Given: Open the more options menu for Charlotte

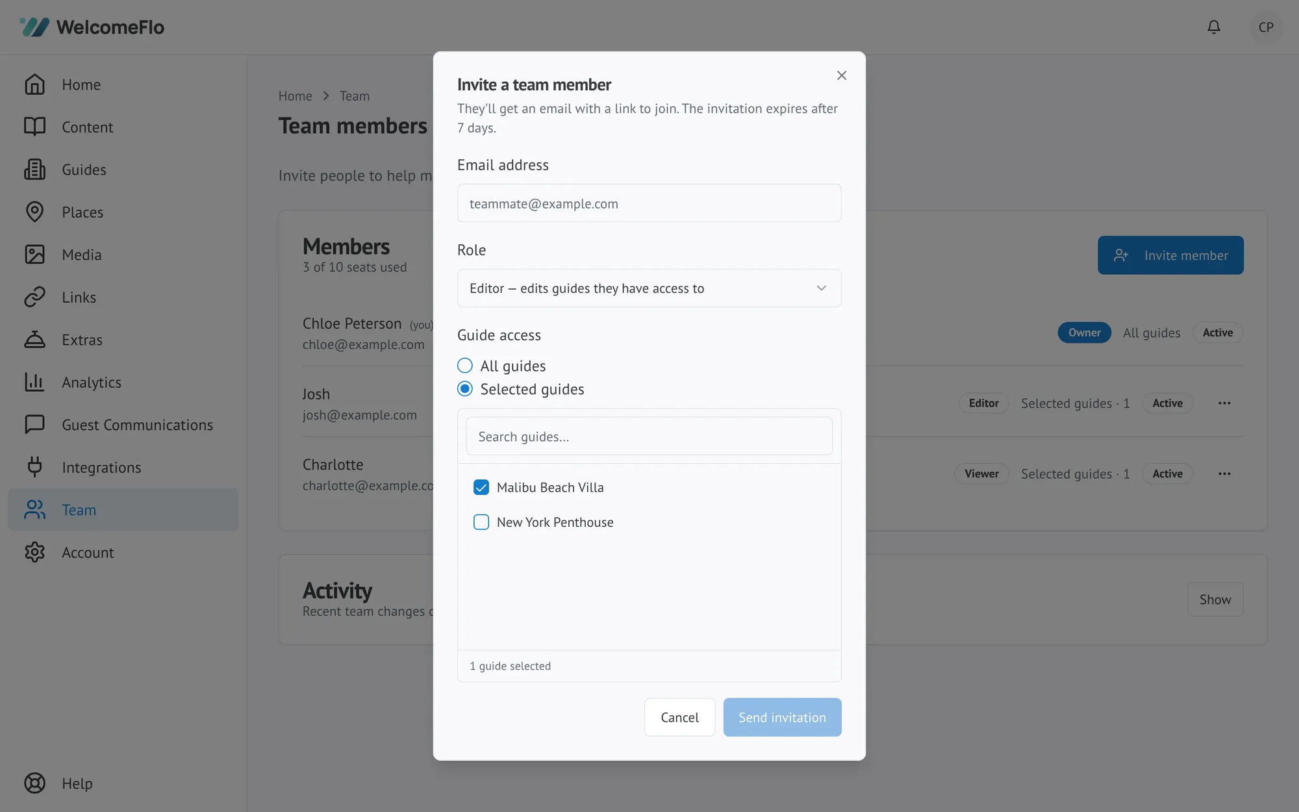Looking at the screenshot, I should coord(1224,474).
